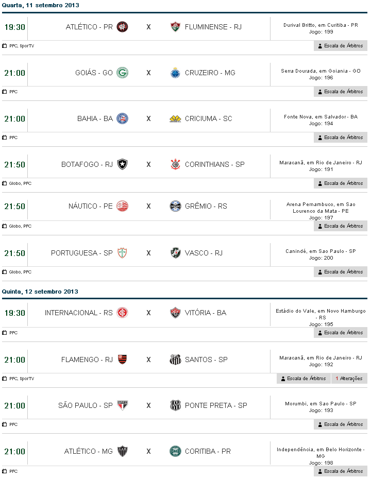Click the Ponte Preta club crest
Image resolution: width=371 pixels, height=479 pixels.
point(176,405)
